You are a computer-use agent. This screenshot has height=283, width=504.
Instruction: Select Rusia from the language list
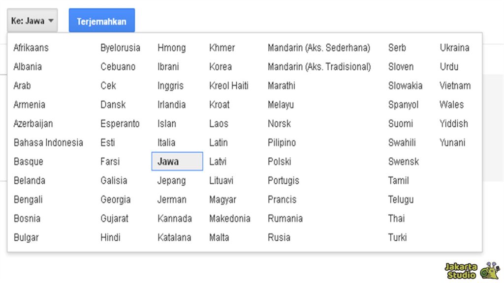tap(279, 237)
